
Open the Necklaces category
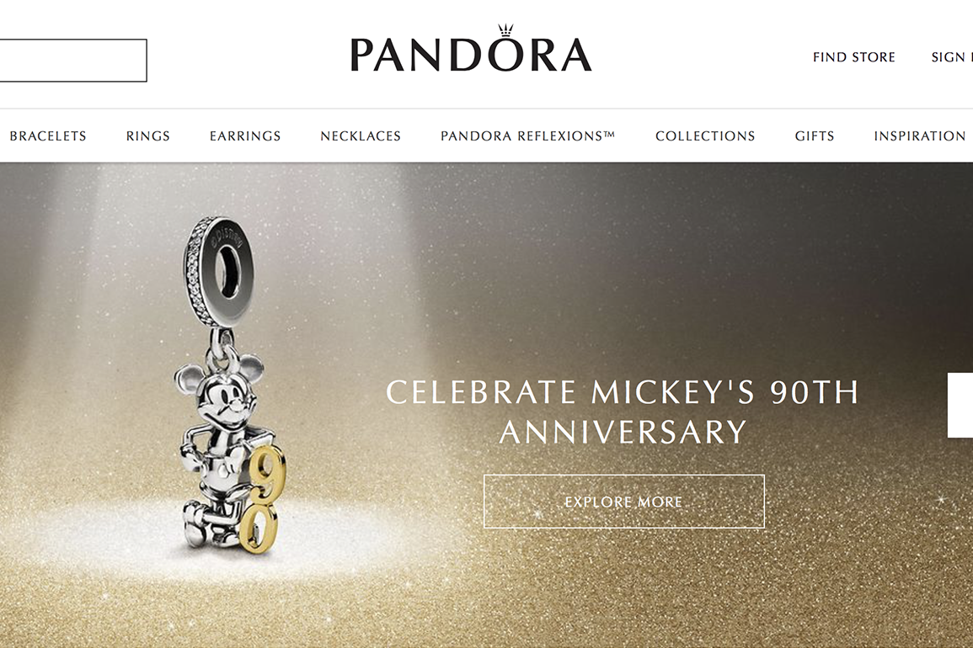click(361, 135)
